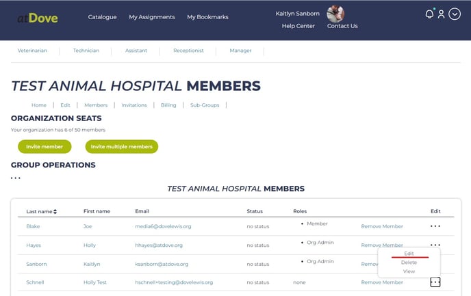Open the user account icon

point(441,14)
